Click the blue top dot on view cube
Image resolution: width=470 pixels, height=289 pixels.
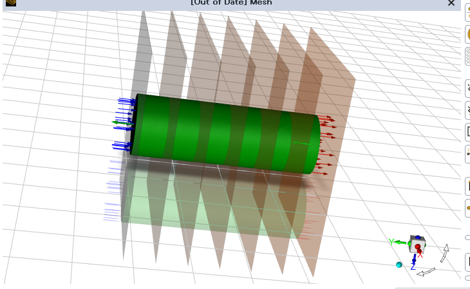(x=418, y=237)
